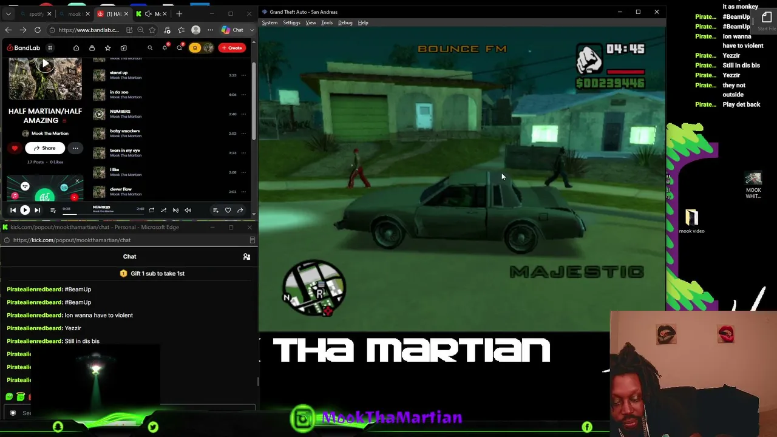The width and height of the screenshot is (777, 437).
Task: Open options menu for 'in da zoo' track
Action: coord(243,95)
